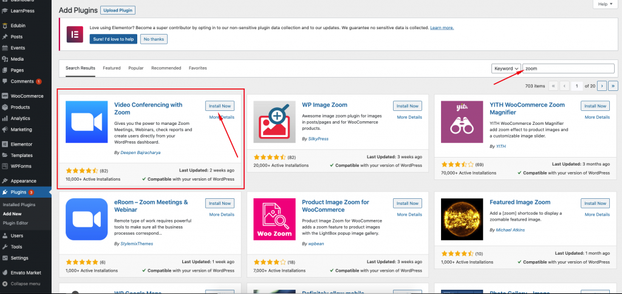Screen dimensions: 622x294
Task: Click the Elementor logo in notice
Action: click(73, 34)
